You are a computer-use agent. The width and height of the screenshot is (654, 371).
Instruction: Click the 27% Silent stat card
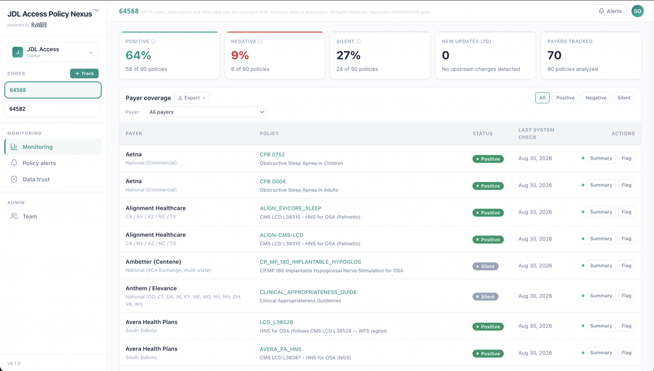point(380,56)
